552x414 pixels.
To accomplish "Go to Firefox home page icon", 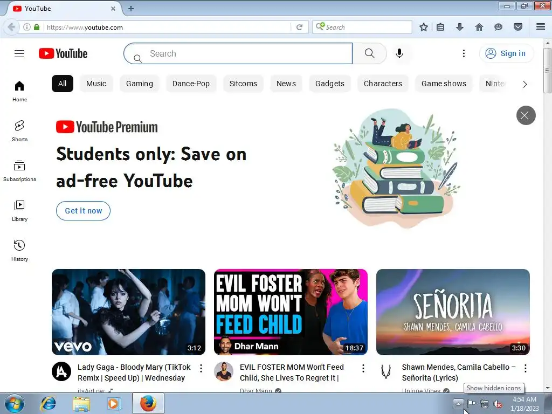I will pos(479,27).
